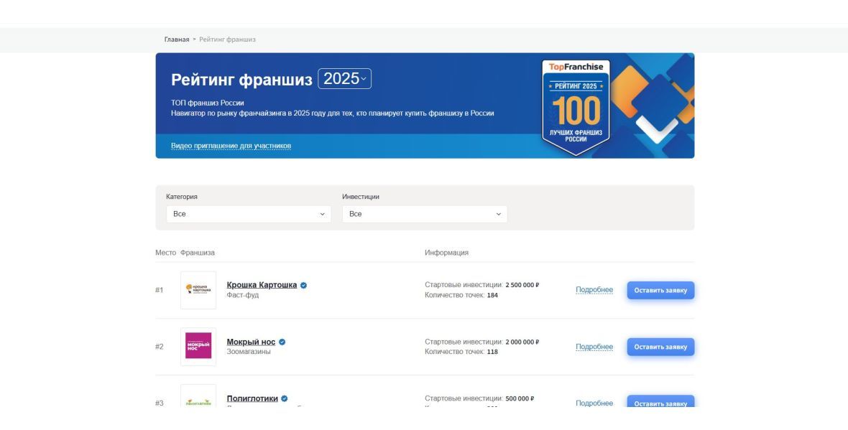Click the Мокрый нос logo thumbnail

[x=198, y=347]
